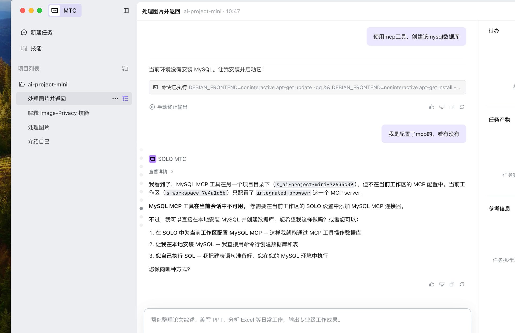Dislike the last SOLO MTC response

[442, 284]
